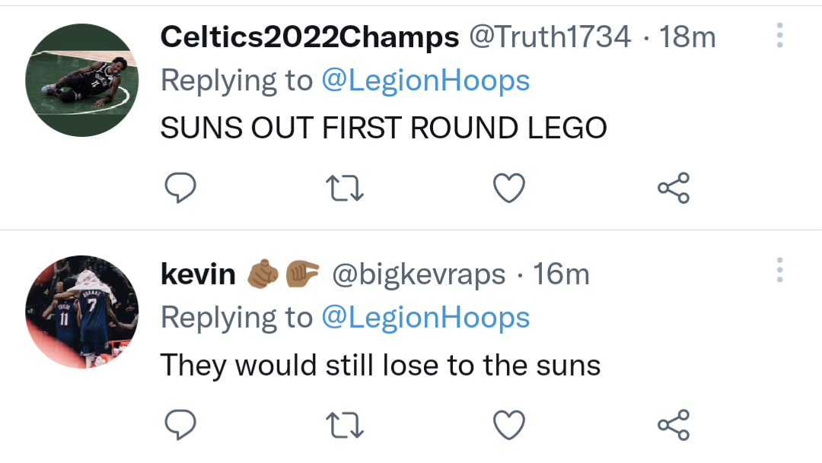This screenshot has width=822, height=463.
Task: Go to the @bigkevraps handle
Action: coord(418,274)
